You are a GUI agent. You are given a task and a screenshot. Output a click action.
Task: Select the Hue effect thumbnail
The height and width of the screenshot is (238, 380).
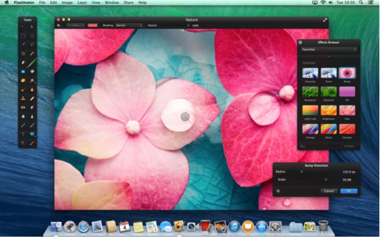tap(347, 110)
